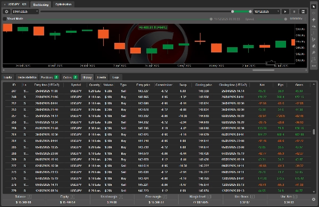Choose the fourth side toolbar tool below lightning
The image size is (319, 207).
click(x=314, y=26)
